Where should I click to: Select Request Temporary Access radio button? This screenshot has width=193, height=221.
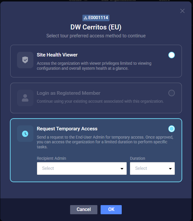(171, 129)
